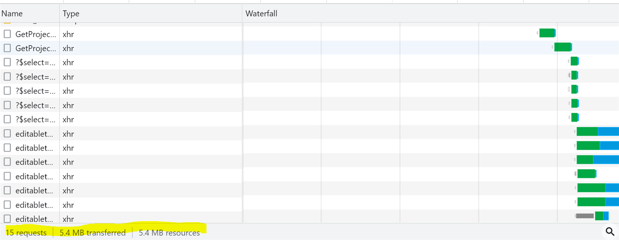Select the last ?$select=... request name
Screen dimensions: 619x240
pos(35,119)
